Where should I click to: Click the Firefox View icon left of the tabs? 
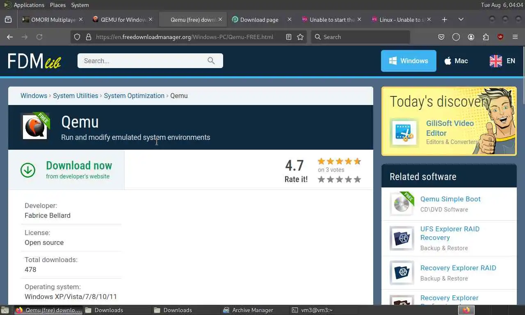pyautogui.click(x=8, y=19)
